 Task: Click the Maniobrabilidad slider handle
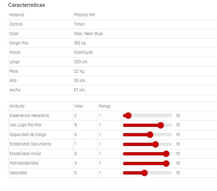(166, 163)
